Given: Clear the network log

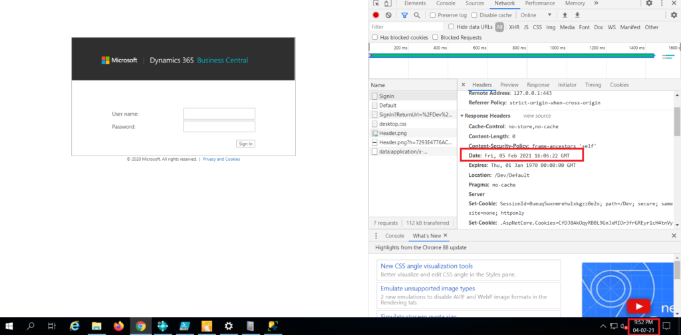Looking at the screenshot, I should pyautogui.click(x=388, y=15).
